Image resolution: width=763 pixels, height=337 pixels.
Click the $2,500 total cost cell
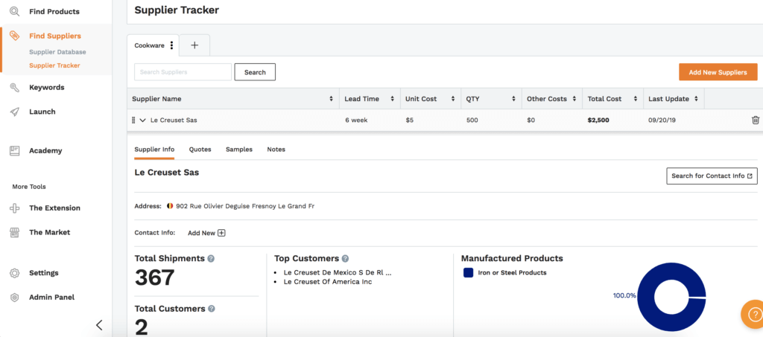coord(598,120)
